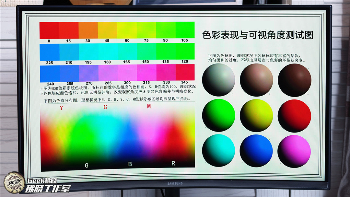Select the blue block labeled 255

click(69, 74)
